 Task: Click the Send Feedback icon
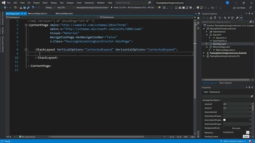251,8
